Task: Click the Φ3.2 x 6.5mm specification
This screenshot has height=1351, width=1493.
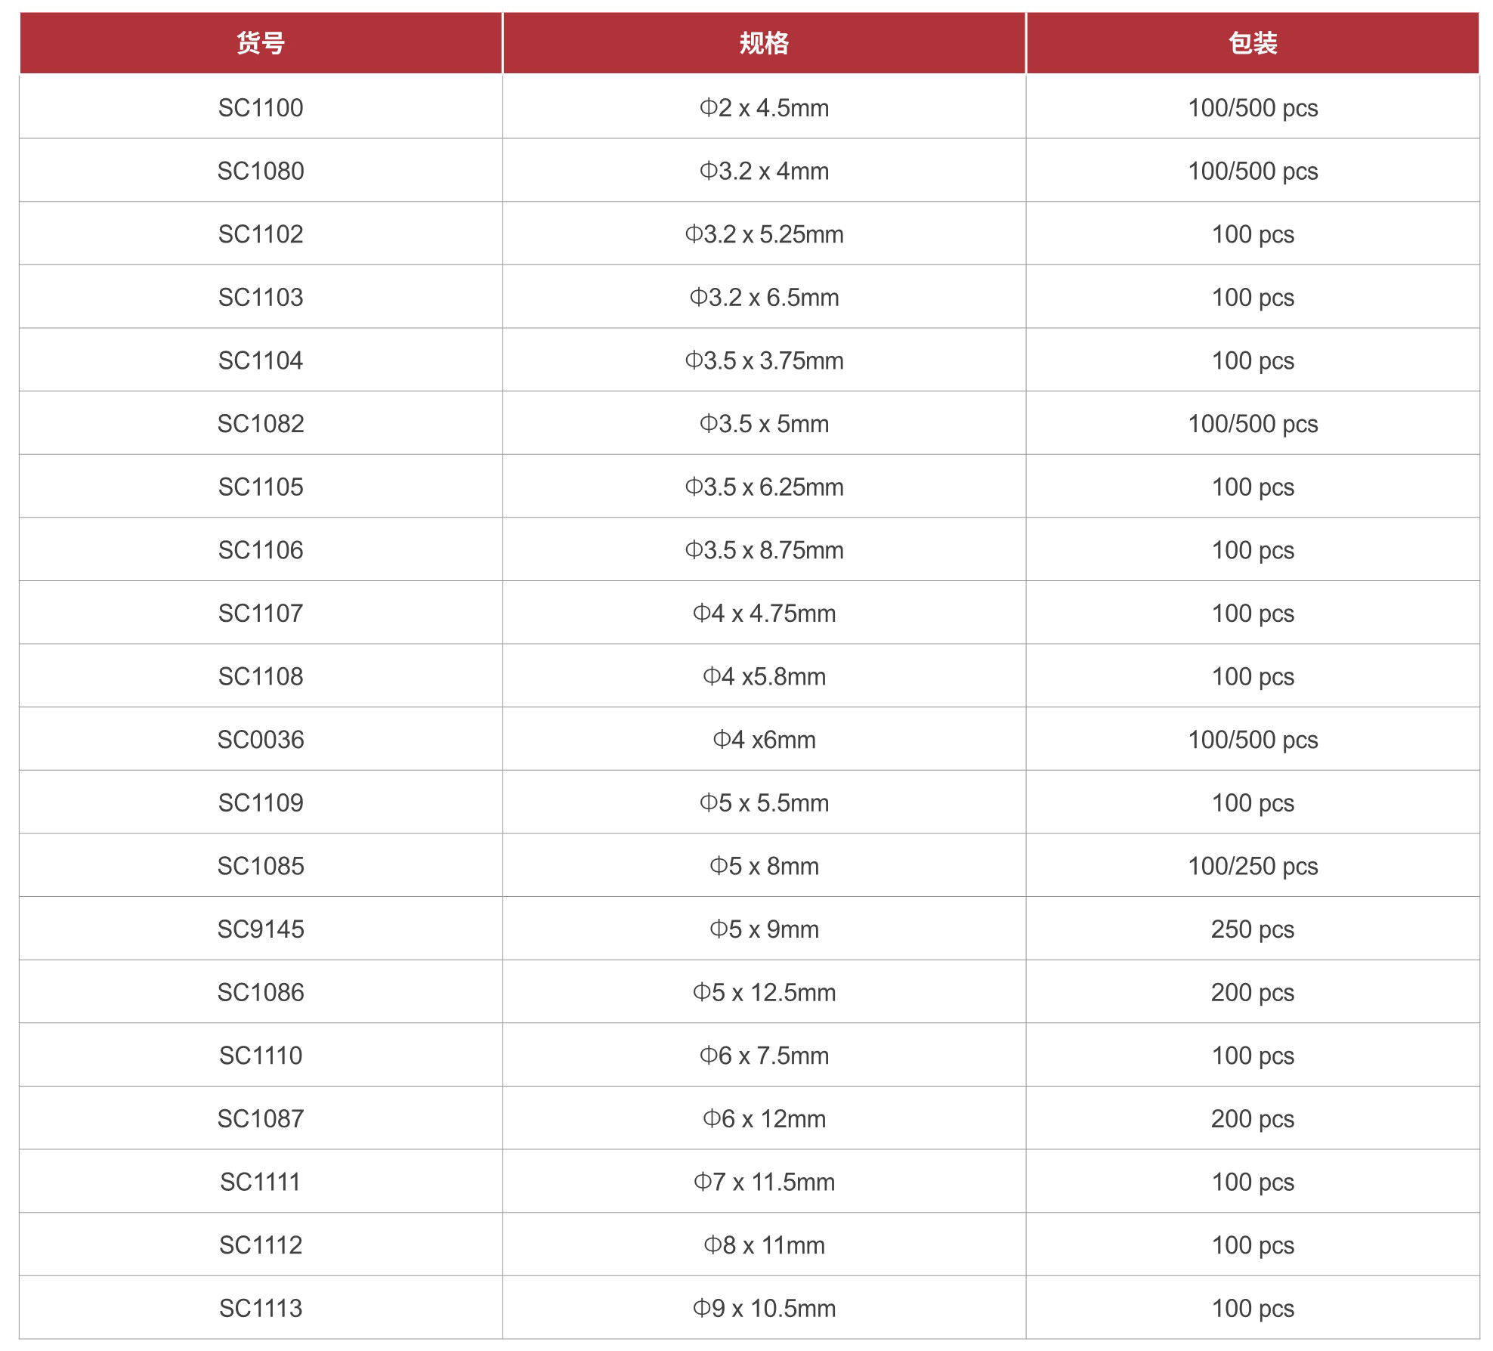Action: tap(764, 298)
